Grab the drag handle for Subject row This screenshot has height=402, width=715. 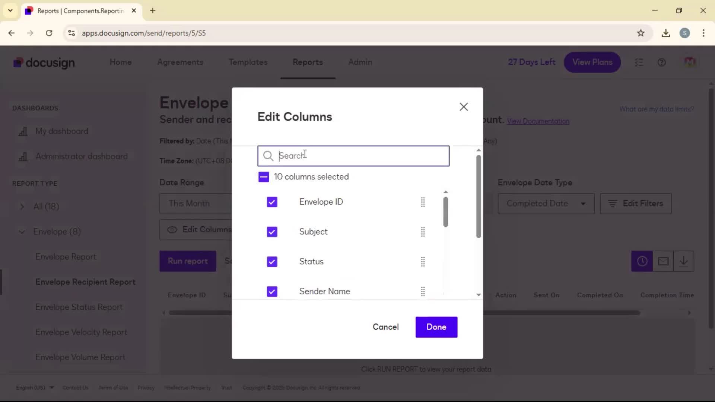tap(423, 232)
